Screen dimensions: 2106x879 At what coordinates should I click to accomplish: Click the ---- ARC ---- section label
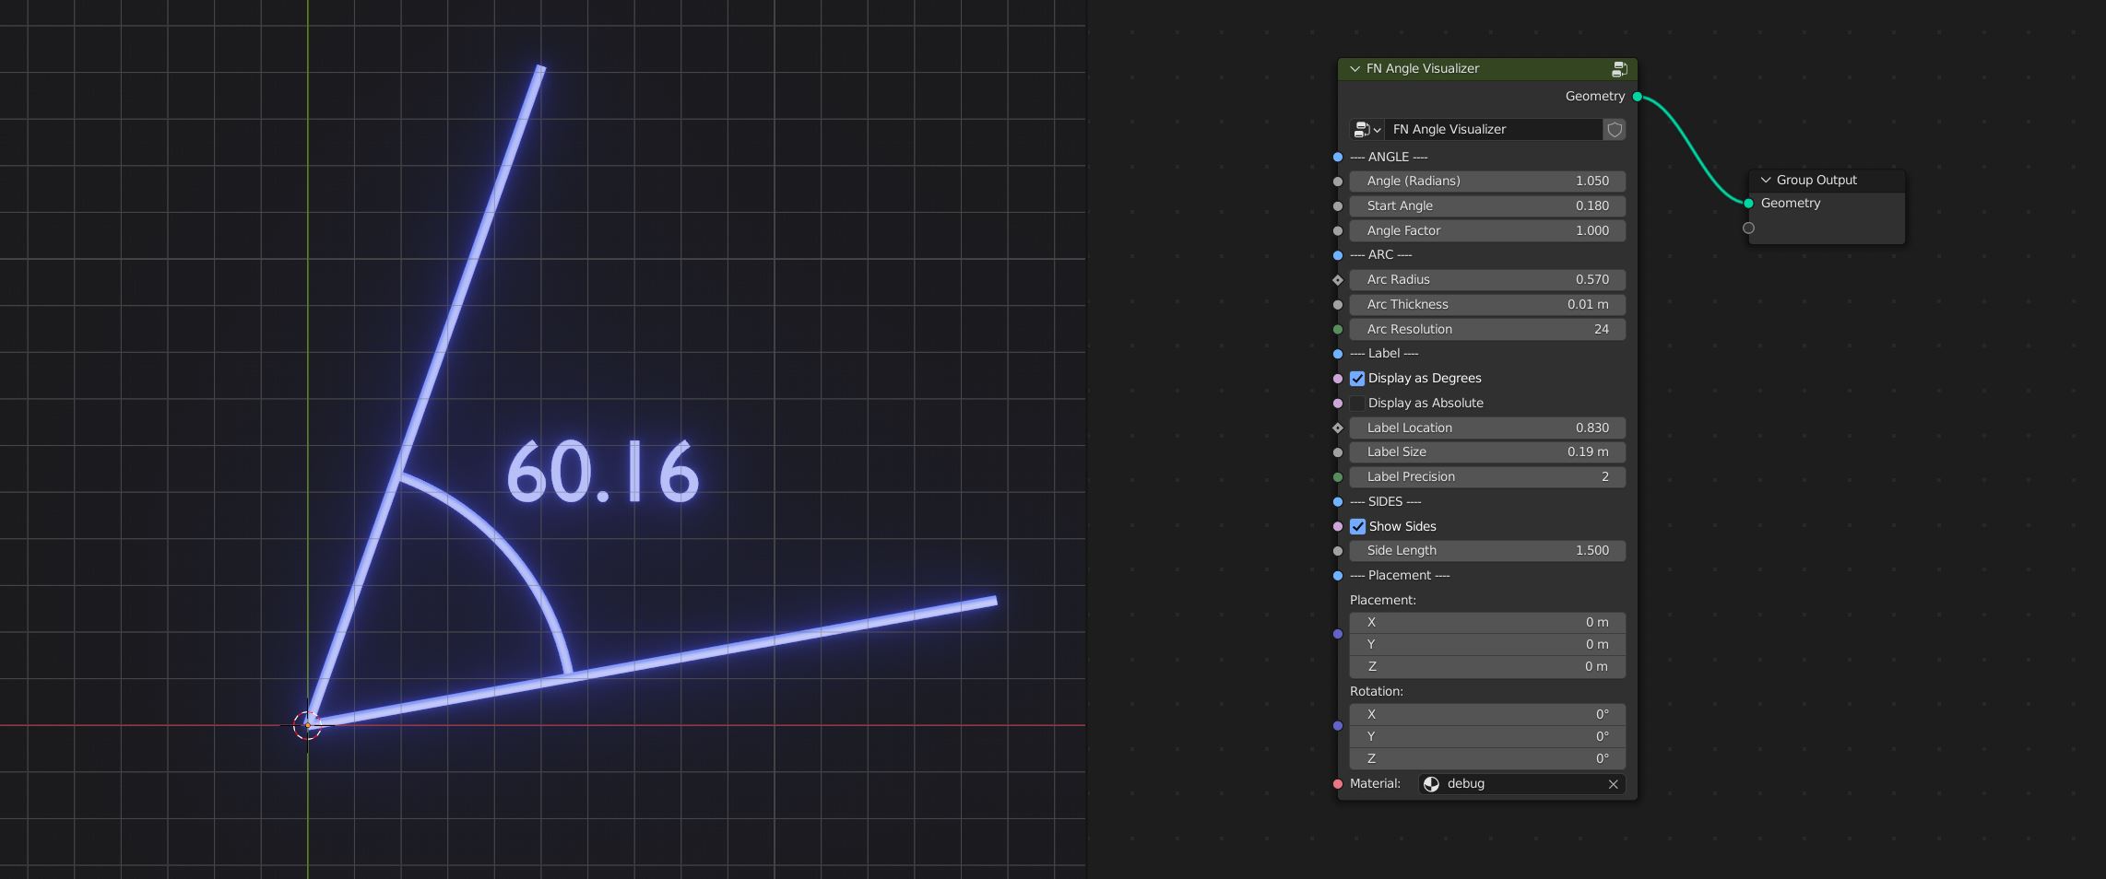[x=1380, y=255]
